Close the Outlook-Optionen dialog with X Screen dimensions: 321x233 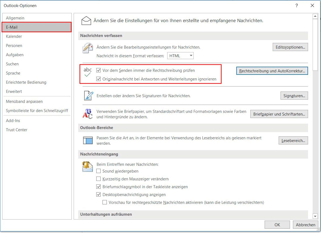[312, 5]
